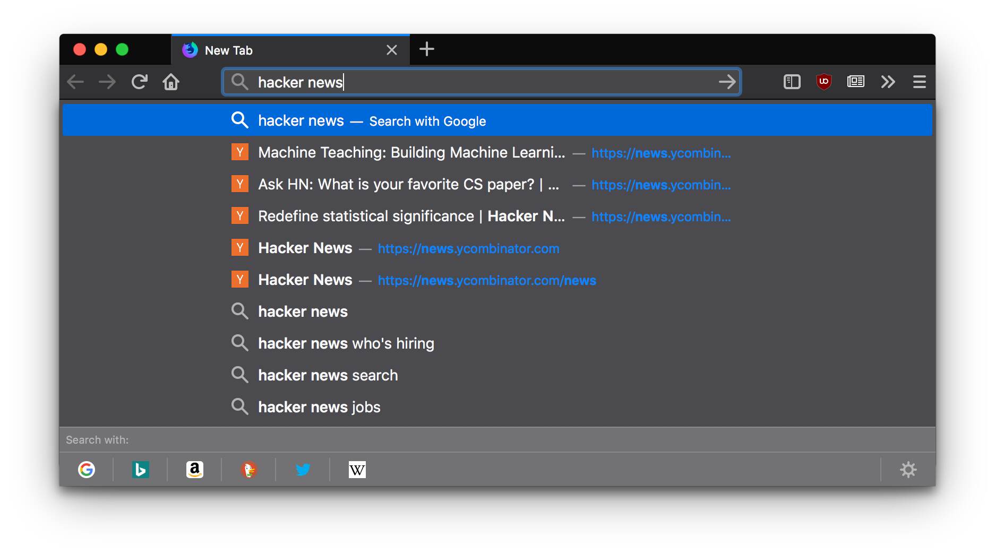Expand the toolbar overflow chevron
The width and height of the screenshot is (995, 554).
click(x=888, y=82)
